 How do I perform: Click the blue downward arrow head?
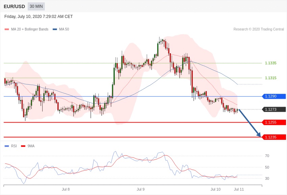(x=259, y=135)
